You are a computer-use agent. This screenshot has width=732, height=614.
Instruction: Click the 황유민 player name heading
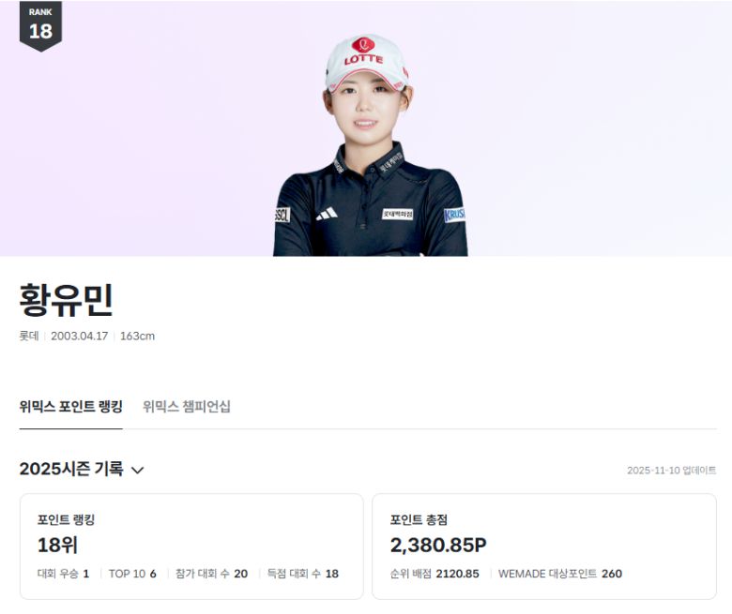click(x=66, y=300)
